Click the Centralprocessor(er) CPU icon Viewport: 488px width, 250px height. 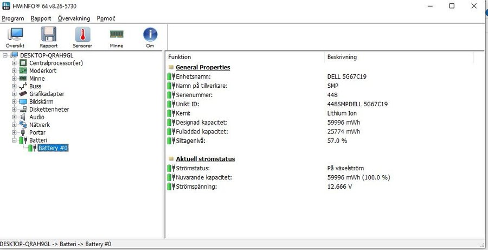click(x=23, y=63)
